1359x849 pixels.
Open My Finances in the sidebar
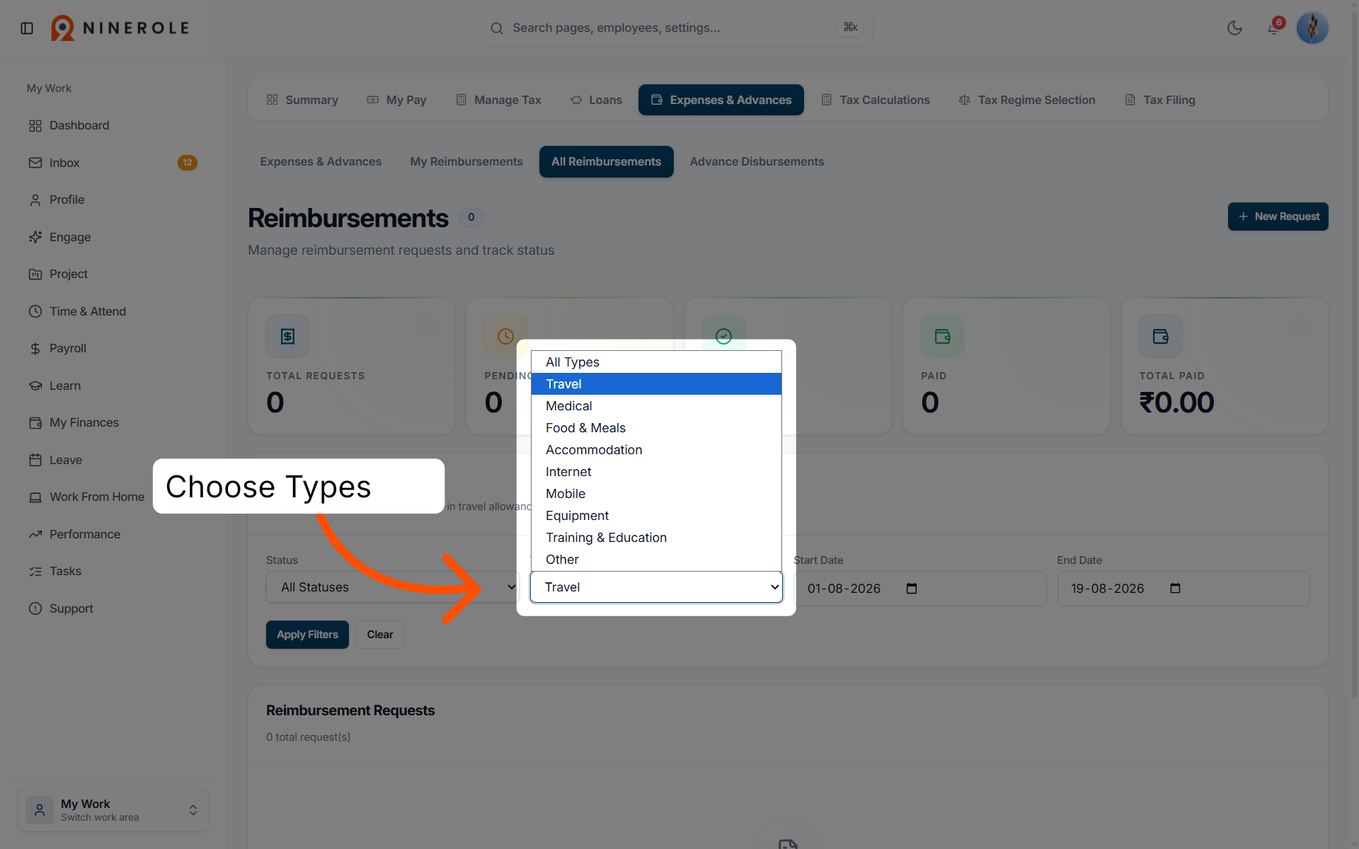(113, 422)
